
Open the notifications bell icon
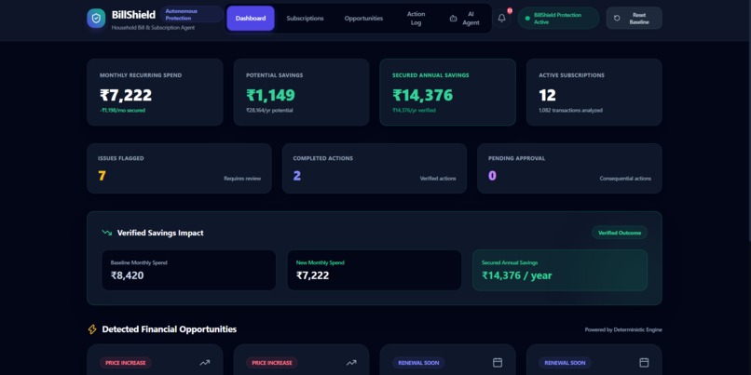(501, 19)
